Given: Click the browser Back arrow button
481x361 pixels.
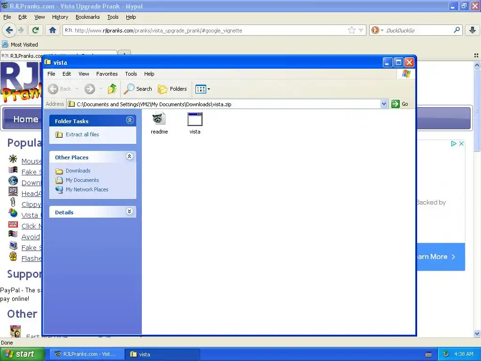Looking at the screenshot, I should tap(9, 30).
